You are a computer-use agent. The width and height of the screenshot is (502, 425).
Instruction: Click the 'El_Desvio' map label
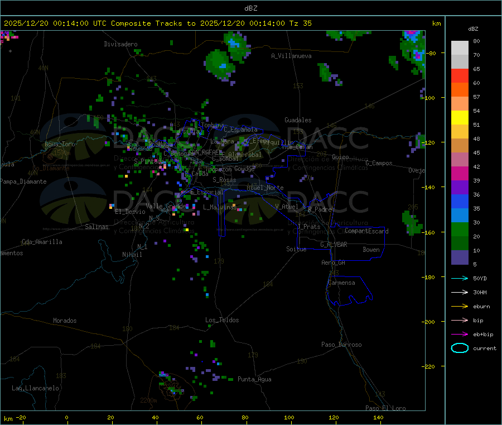coord(130,212)
